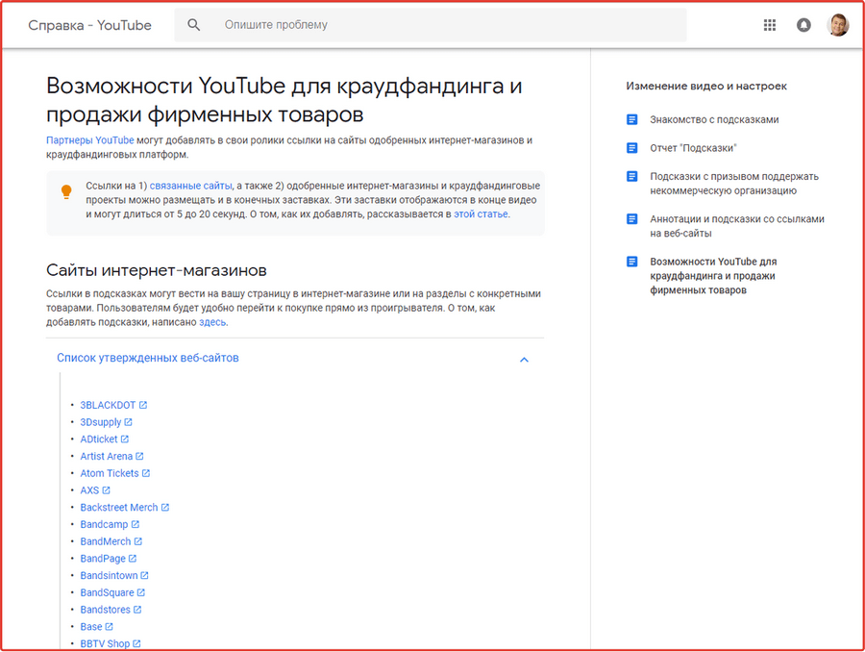Open Аннотации и подсказки со ссылками article
Screen dimensions: 865x652
[x=737, y=226]
